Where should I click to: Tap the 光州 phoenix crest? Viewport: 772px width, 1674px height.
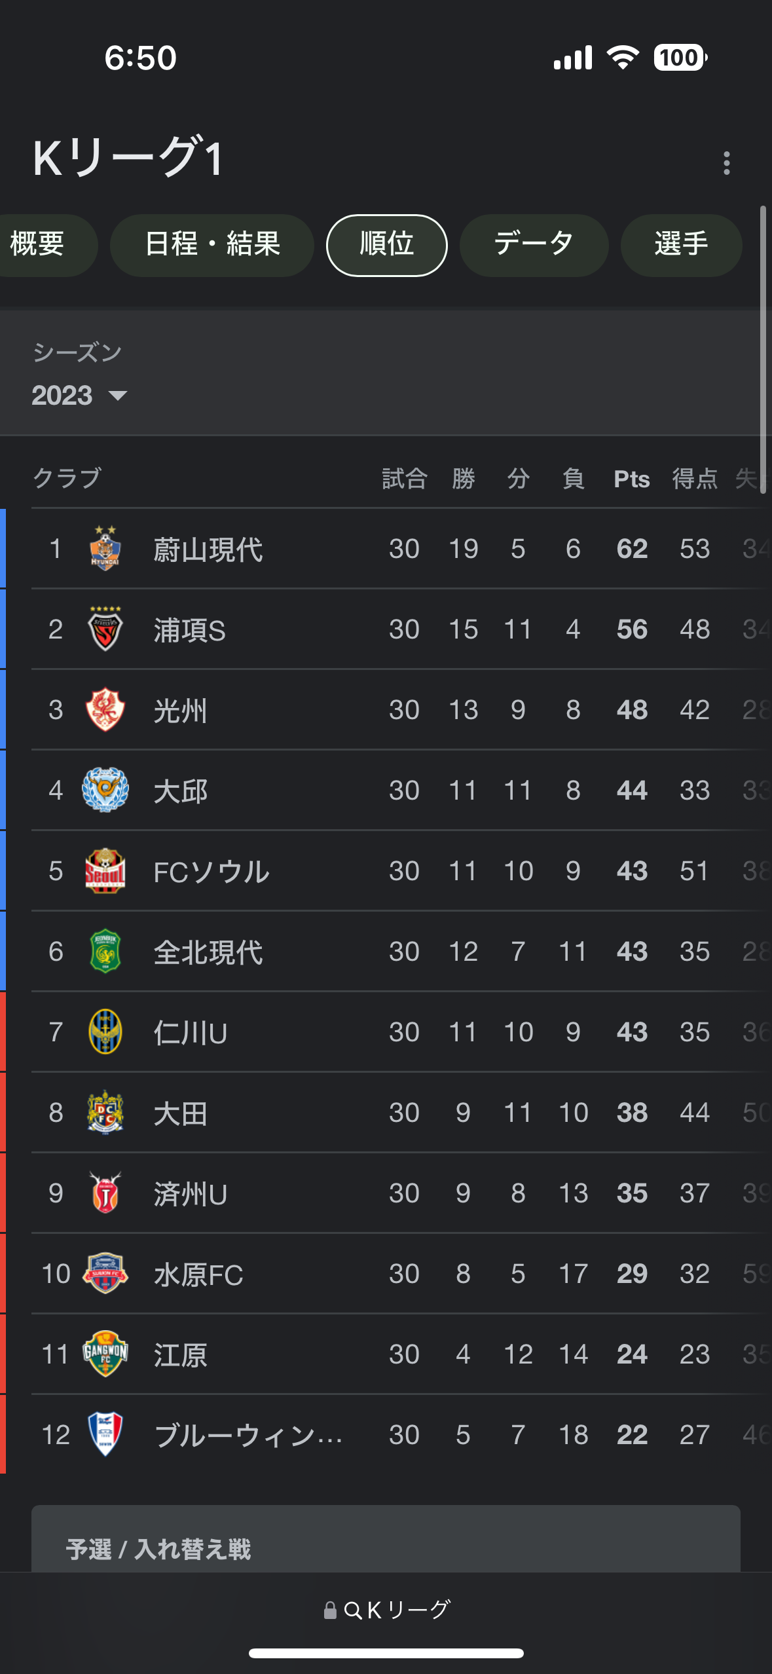tap(105, 709)
